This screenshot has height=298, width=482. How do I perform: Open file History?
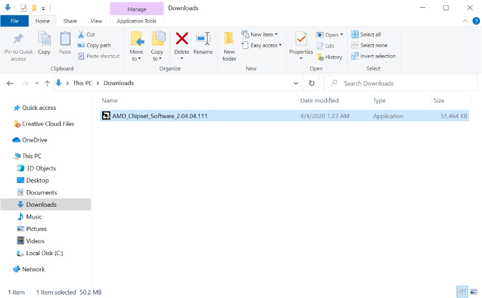[329, 57]
